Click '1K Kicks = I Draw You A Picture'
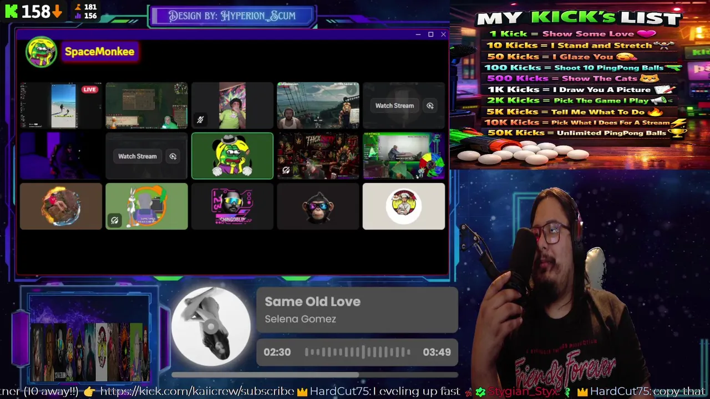This screenshot has height=399, width=710. click(x=580, y=90)
